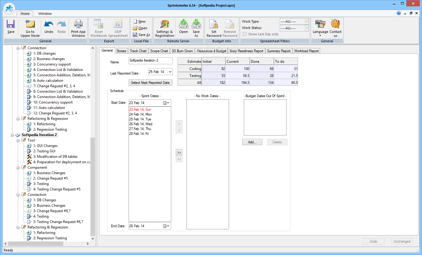Click the bottom-right Undo button
The image size is (422, 255).
[374, 241]
